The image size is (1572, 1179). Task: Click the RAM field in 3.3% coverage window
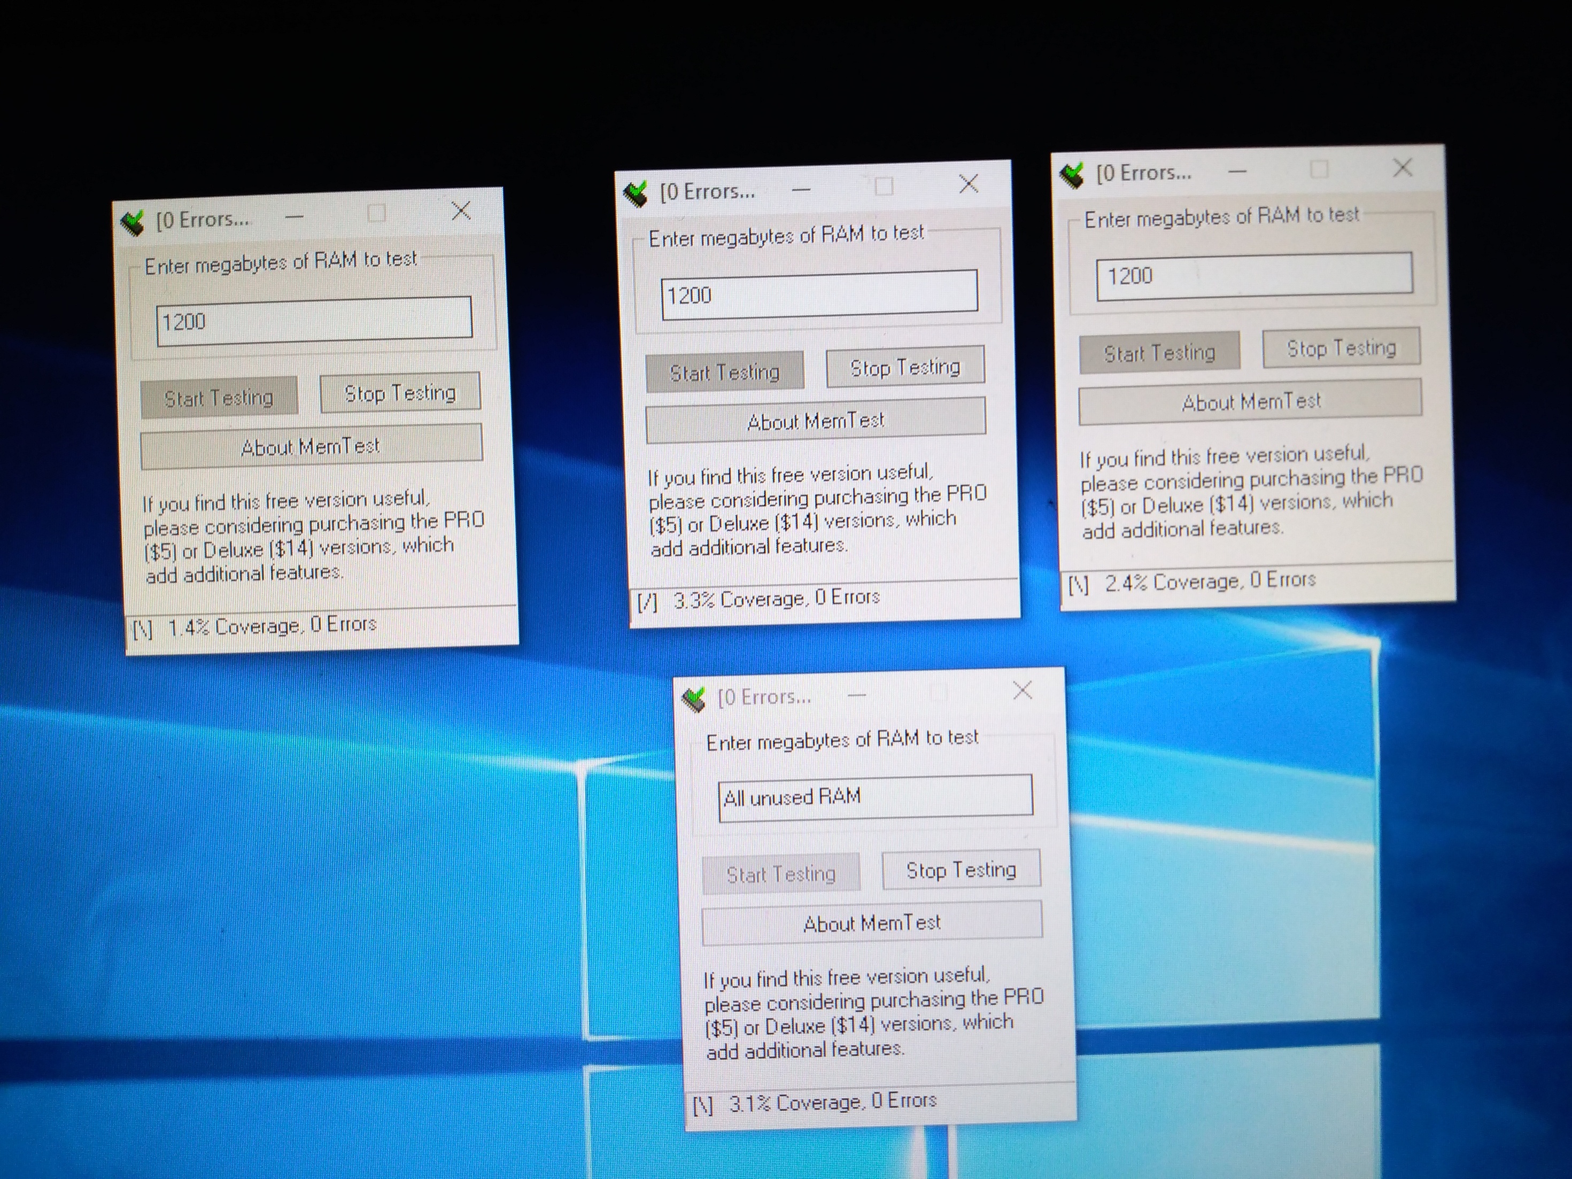tap(819, 293)
